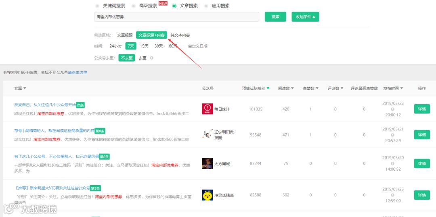This screenshot has width=436, height=217.
Task: Set time range to 15天
Action: (144, 46)
